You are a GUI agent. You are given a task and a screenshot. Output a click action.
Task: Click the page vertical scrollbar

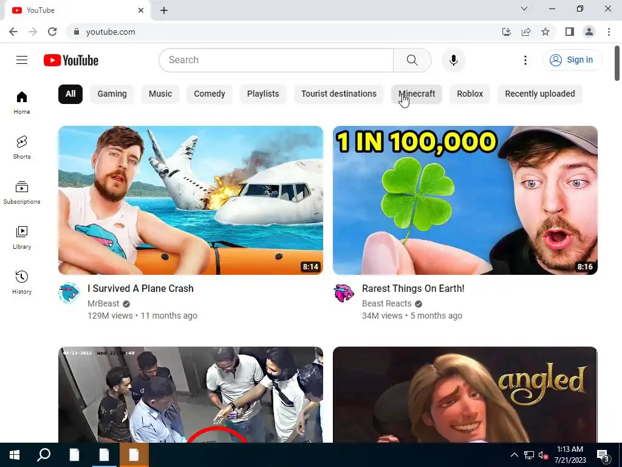pos(617,63)
